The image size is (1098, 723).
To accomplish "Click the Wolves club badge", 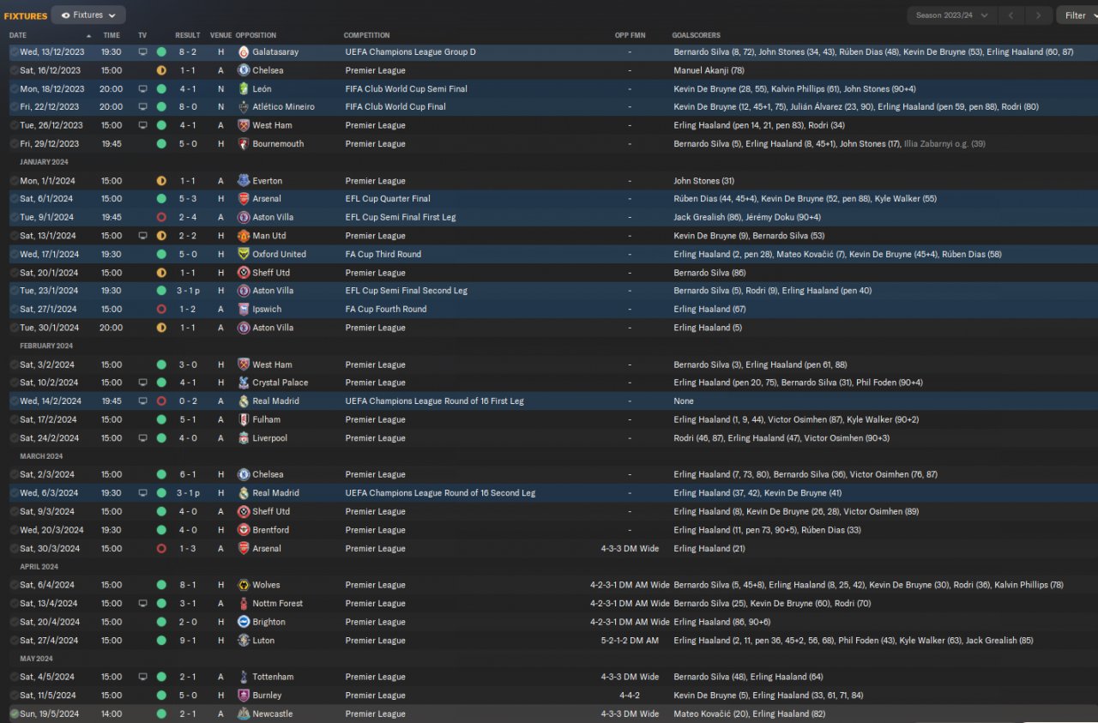I will pos(244,586).
